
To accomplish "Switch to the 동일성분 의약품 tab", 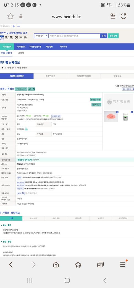I will click(x=84, y=76).
